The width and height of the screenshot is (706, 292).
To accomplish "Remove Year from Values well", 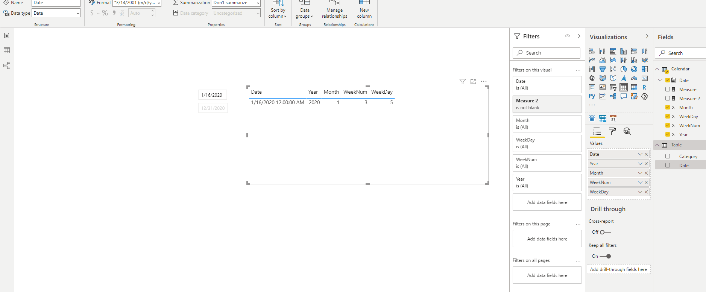I will coord(646,164).
